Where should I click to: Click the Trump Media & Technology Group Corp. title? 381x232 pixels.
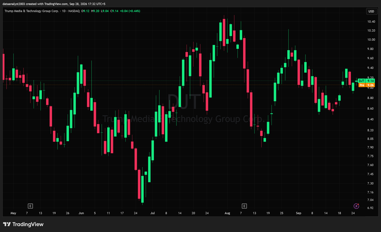point(31,11)
